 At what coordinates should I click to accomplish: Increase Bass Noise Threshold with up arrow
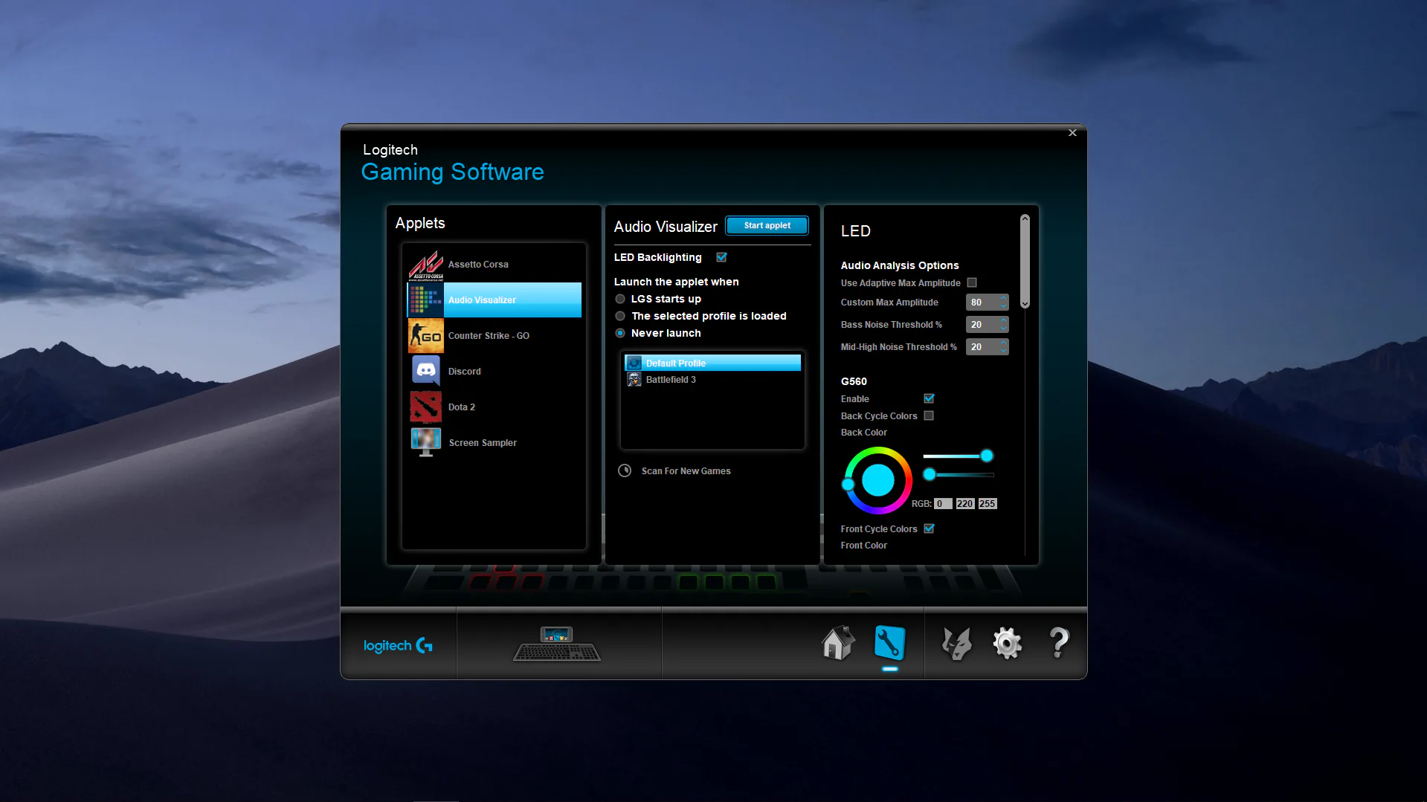pyautogui.click(x=1003, y=320)
